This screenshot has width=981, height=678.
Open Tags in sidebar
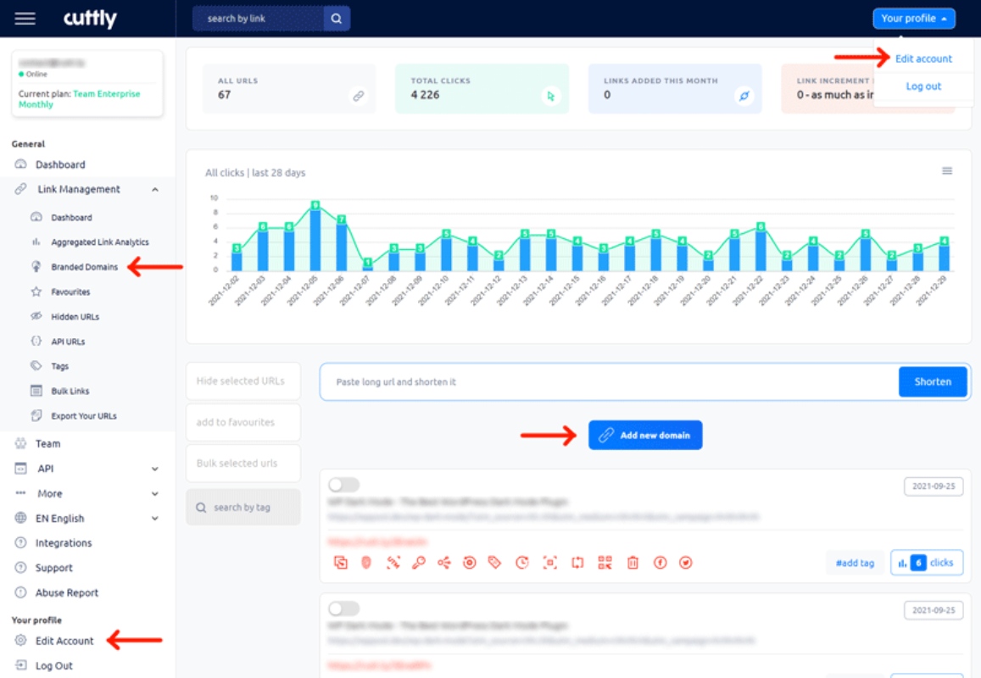coord(59,366)
